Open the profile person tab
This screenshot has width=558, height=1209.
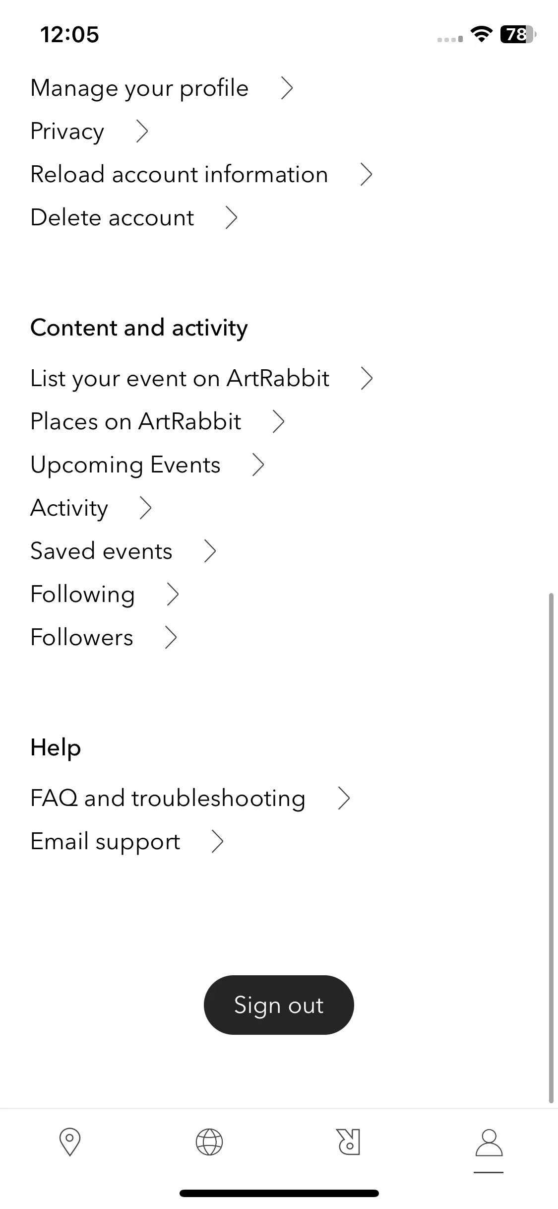[489, 1142]
